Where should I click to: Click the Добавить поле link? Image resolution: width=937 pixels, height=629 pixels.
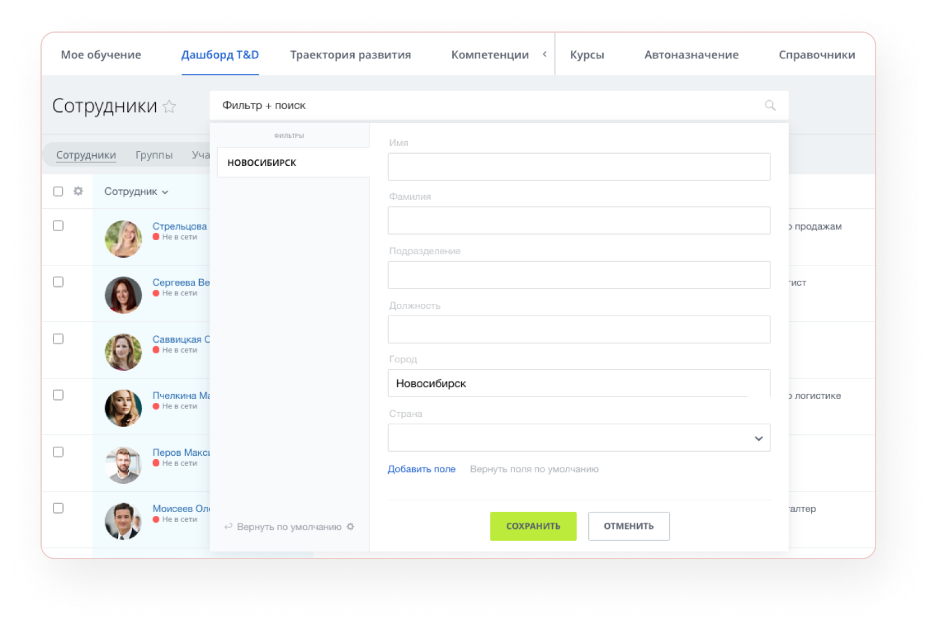[421, 469]
